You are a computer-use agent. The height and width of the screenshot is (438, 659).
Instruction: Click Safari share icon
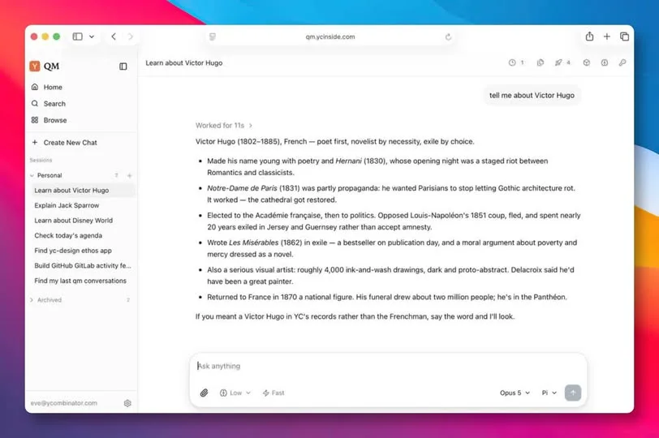tap(590, 36)
